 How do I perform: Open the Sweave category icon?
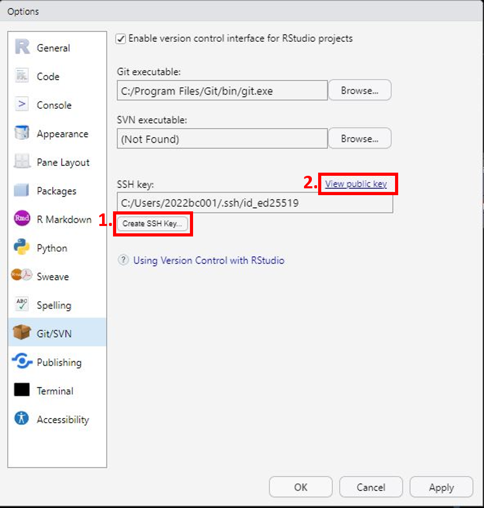point(22,276)
